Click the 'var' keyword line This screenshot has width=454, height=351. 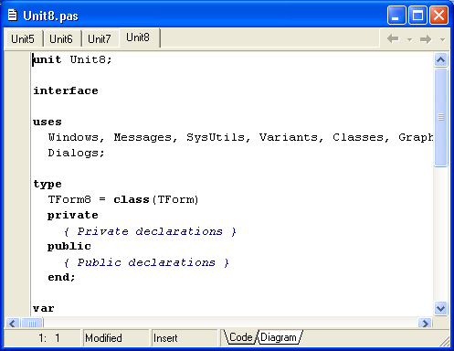[x=44, y=308]
